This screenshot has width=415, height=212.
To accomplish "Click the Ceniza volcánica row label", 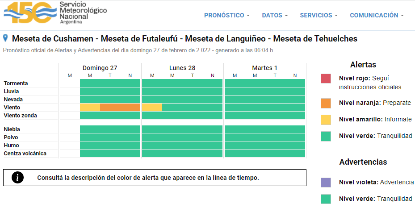I will coord(25,154).
